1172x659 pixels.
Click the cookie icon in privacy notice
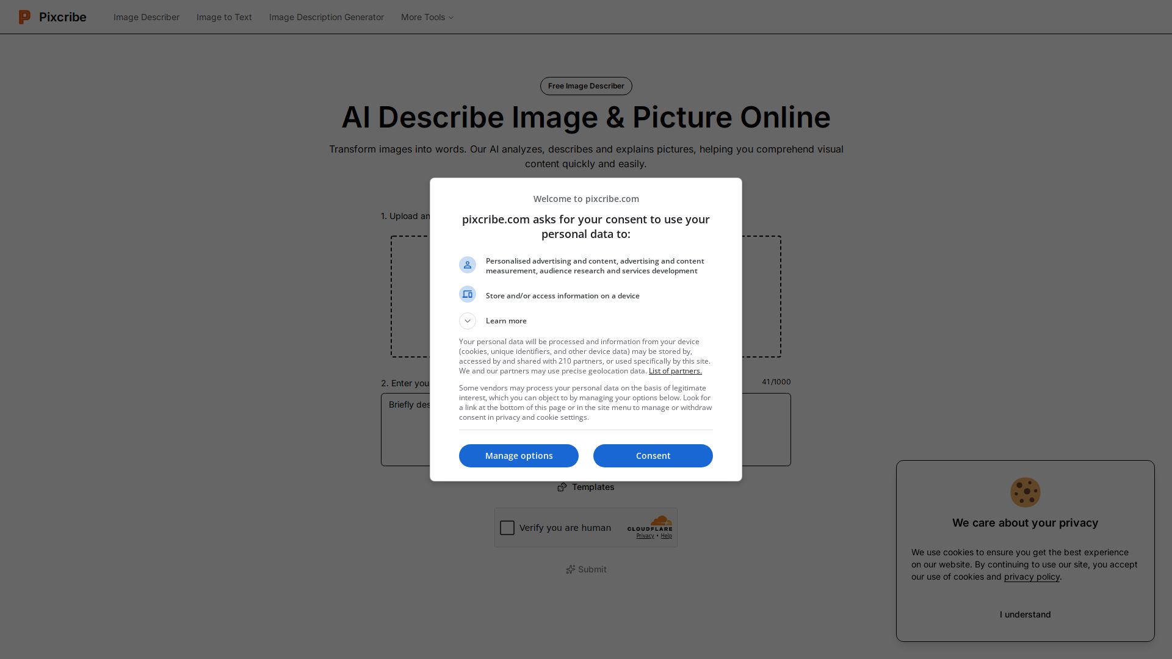1025,492
